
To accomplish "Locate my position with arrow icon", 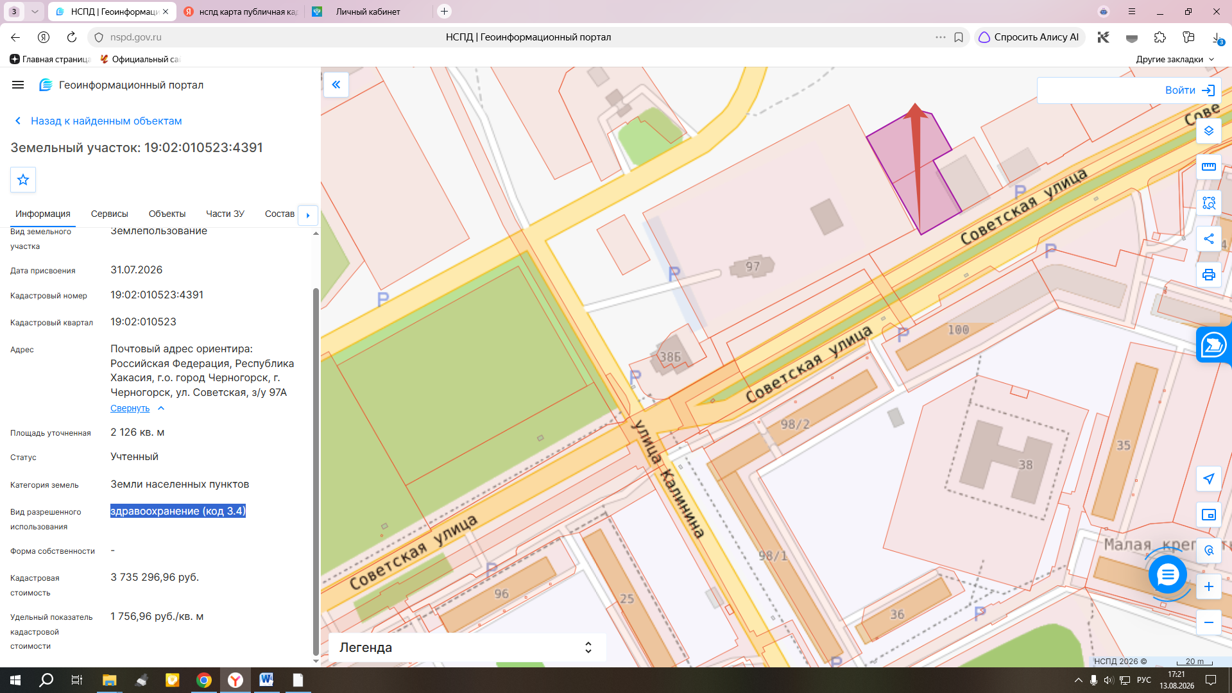I will 1209,479.
